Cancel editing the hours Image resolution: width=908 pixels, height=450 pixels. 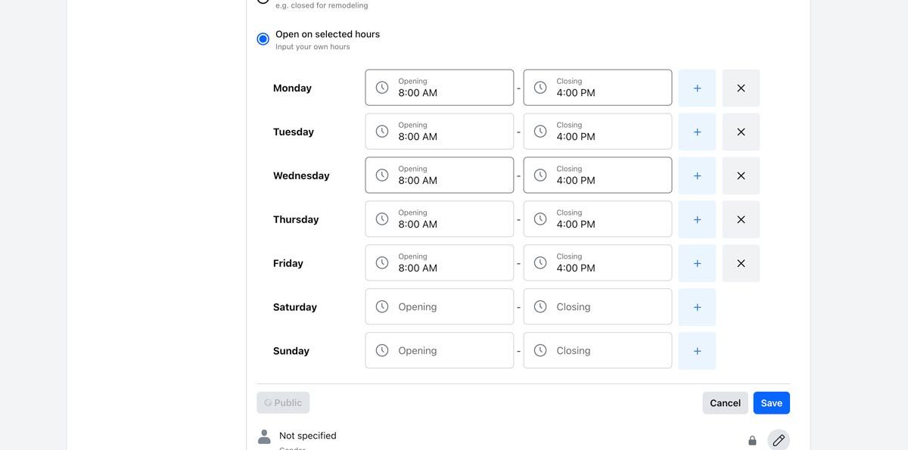[x=725, y=403]
